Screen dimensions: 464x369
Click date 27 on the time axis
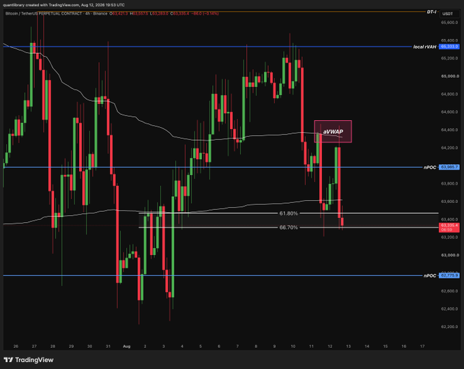click(x=34, y=346)
